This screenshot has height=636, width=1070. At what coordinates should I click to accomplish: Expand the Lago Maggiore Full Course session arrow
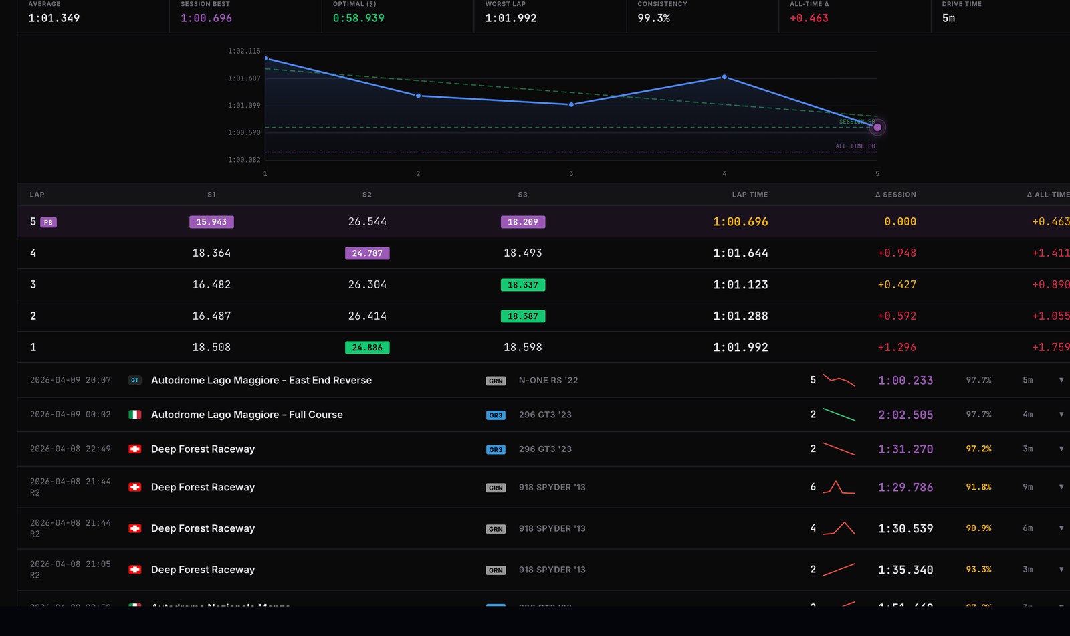(1061, 415)
